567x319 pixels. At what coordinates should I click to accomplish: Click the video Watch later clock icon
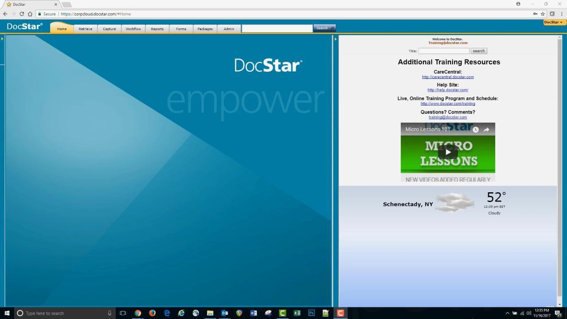coord(475,129)
